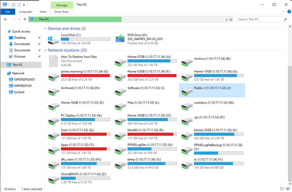292x192 pixels.
Task: Click the Back arrow navigation icon
Action: 6,19
